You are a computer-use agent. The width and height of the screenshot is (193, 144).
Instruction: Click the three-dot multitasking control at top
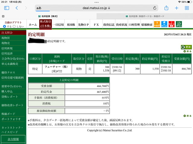(x=96, y=2)
